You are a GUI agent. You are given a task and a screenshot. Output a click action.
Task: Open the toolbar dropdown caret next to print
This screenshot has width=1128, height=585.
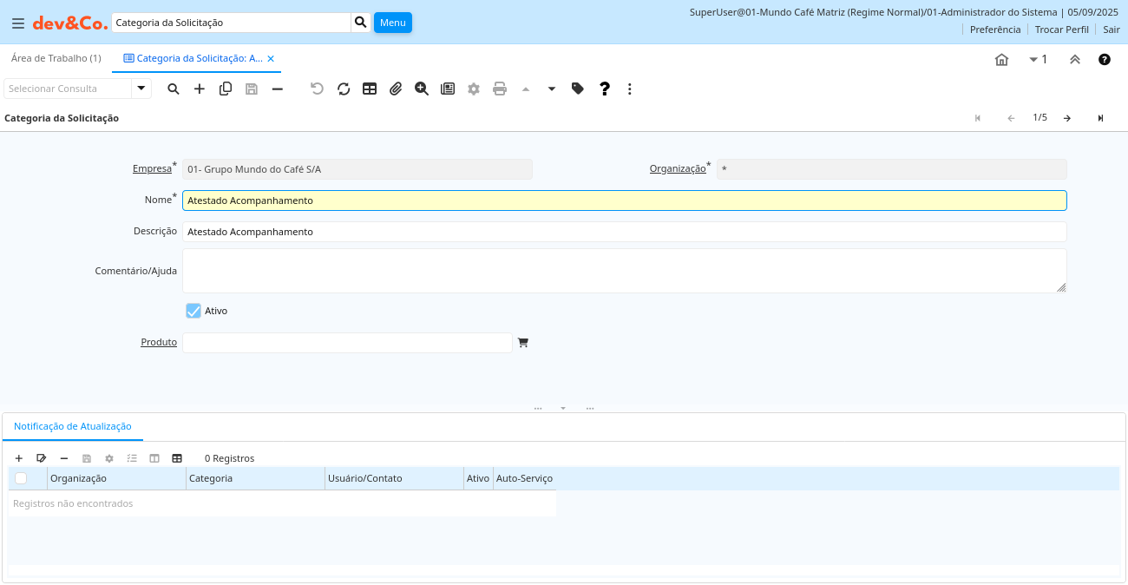click(x=552, y=89)
